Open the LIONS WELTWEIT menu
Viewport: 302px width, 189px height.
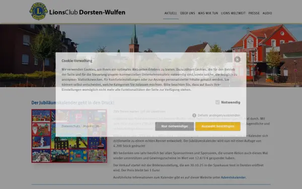[x=233, y=13]
